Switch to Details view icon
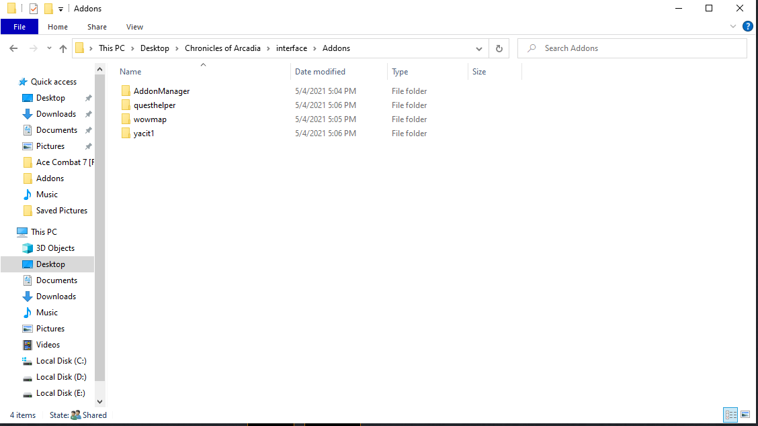The width and height of the screenshot is (758, 426). (730, 415)
